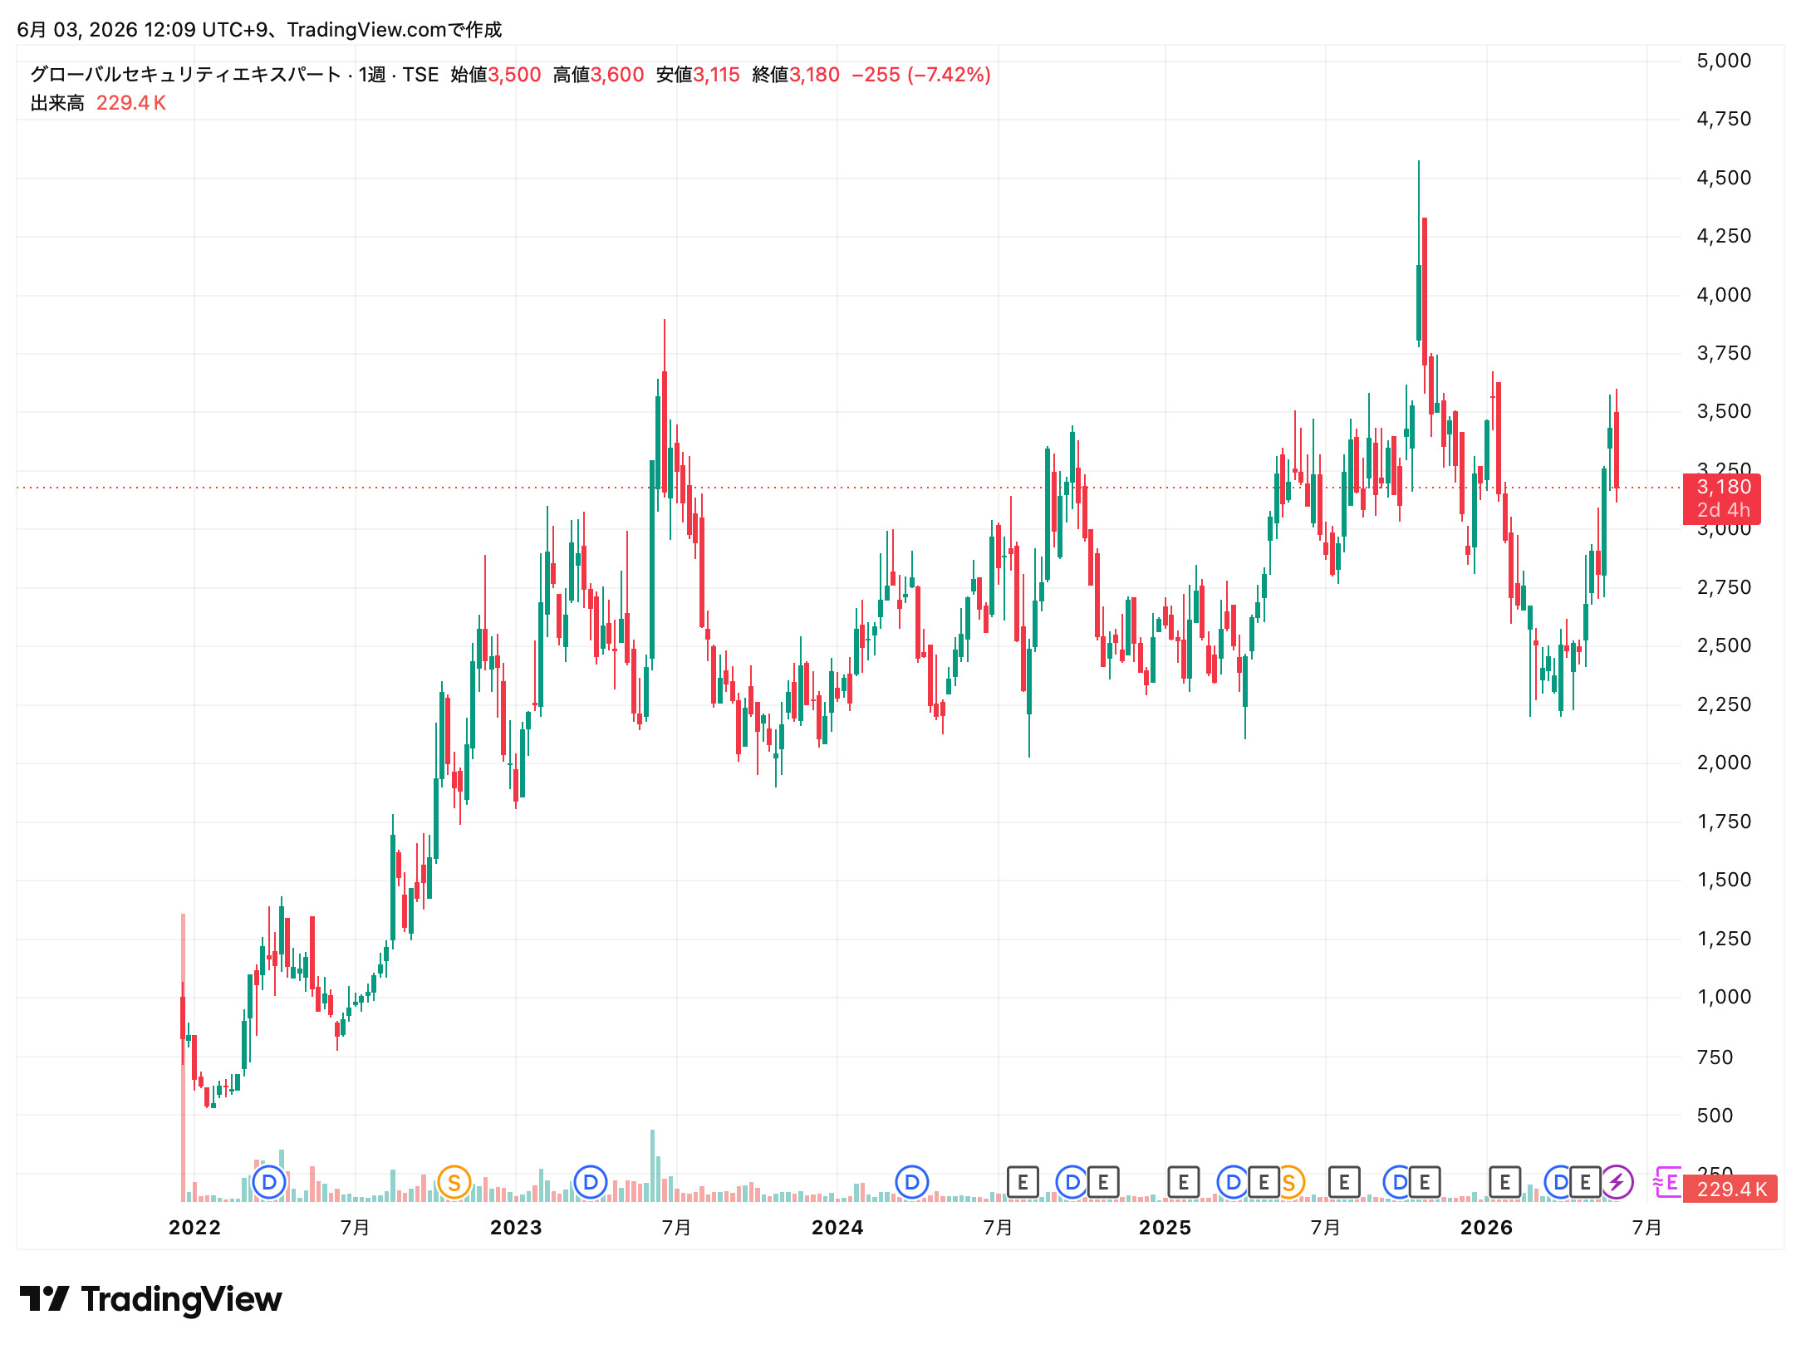Click the 229.4K volume label on the axis

pos(1730,1189)
